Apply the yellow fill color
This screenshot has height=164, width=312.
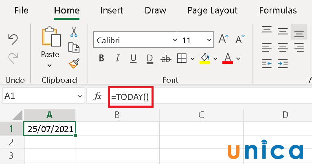click(204, 58)
